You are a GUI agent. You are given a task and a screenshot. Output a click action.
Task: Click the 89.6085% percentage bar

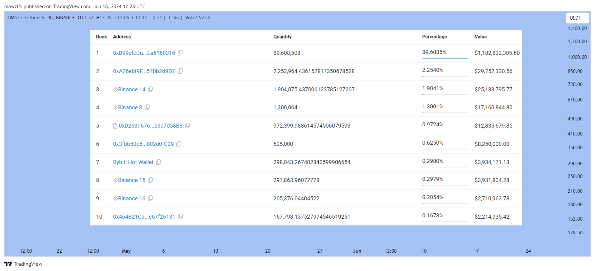point(445,58)
